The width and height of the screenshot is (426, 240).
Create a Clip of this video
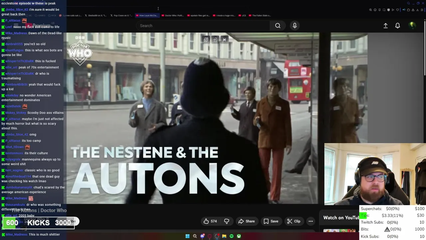pyautogui.click(x=294, y=221)
